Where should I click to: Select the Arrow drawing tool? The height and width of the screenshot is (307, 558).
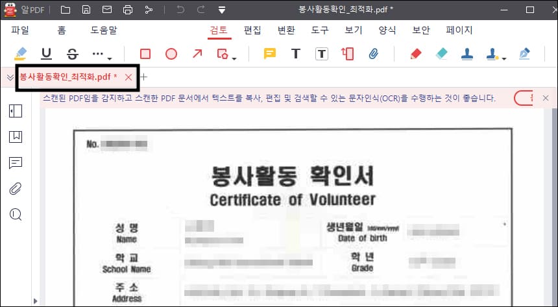(x=197, y=54)
